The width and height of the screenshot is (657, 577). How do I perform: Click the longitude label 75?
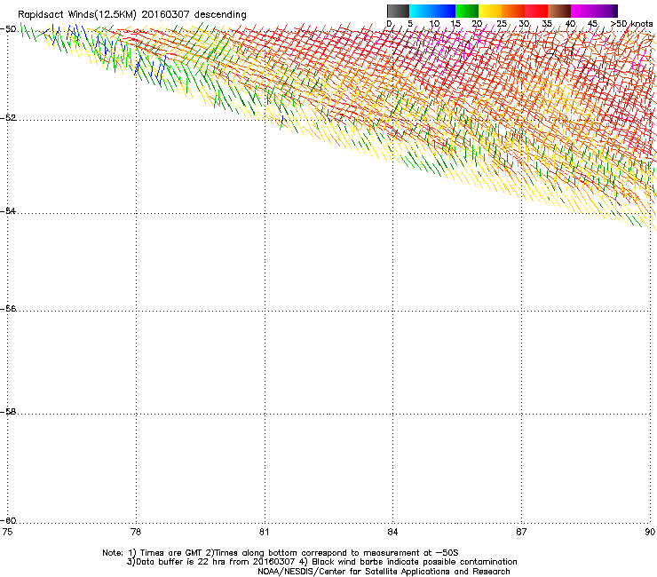point(7,532)
